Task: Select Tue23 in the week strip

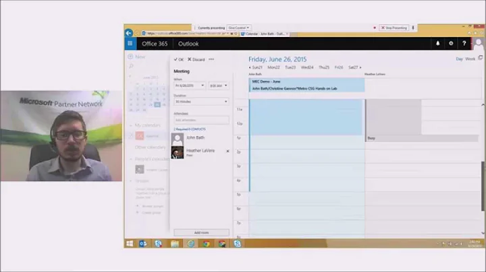Action: 290,67
